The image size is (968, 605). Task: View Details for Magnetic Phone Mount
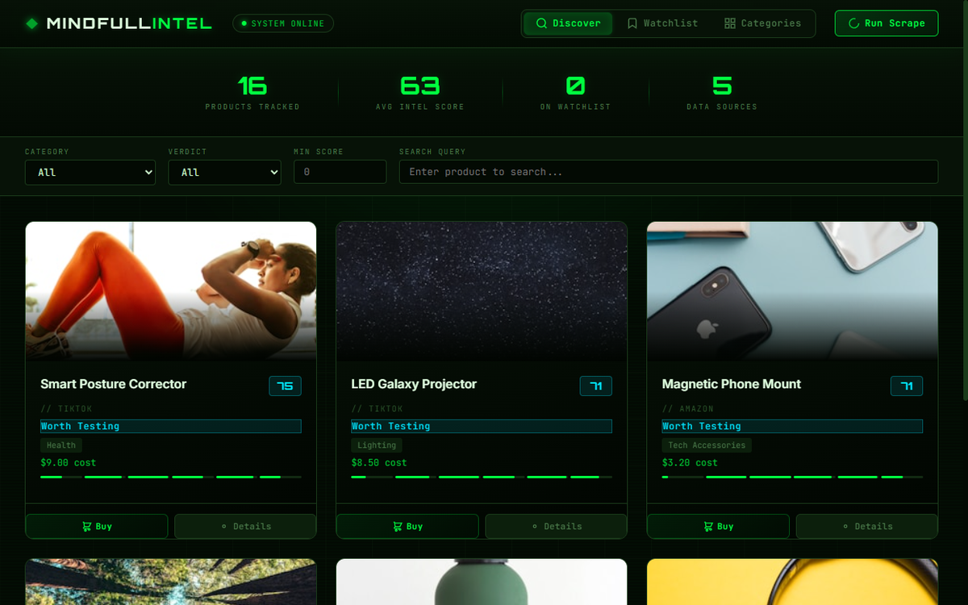coord(867,527)
